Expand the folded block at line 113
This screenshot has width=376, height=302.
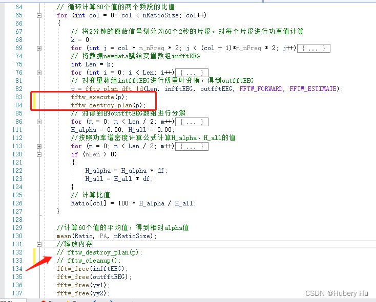pyautogui.click(x=39, y=146)
